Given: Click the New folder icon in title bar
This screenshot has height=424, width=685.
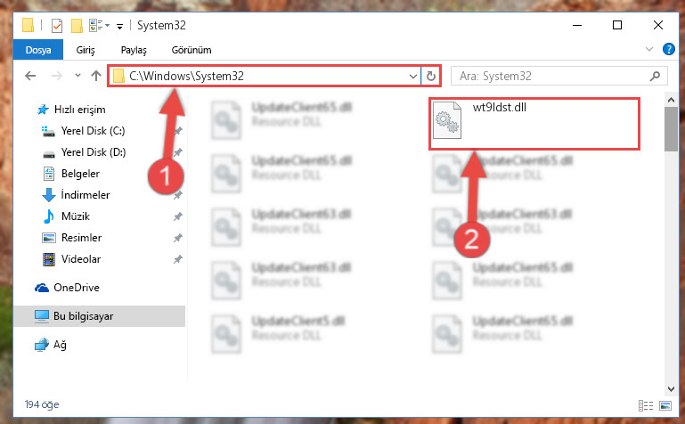Looking at the screenshot, I should click(x=77, y=26).
